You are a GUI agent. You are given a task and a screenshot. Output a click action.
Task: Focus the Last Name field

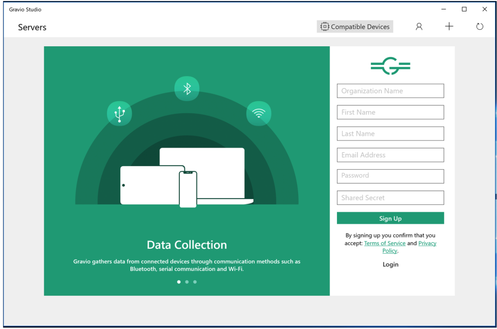390,133
